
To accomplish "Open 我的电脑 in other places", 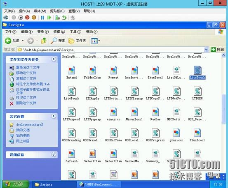I will coord(23,135).
